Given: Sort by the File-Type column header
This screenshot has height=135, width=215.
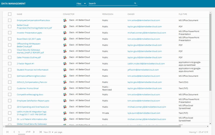Looking at the screenshot, I should [x=183, y=14].
